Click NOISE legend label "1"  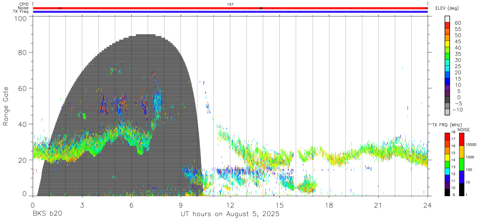click(467, 195)
